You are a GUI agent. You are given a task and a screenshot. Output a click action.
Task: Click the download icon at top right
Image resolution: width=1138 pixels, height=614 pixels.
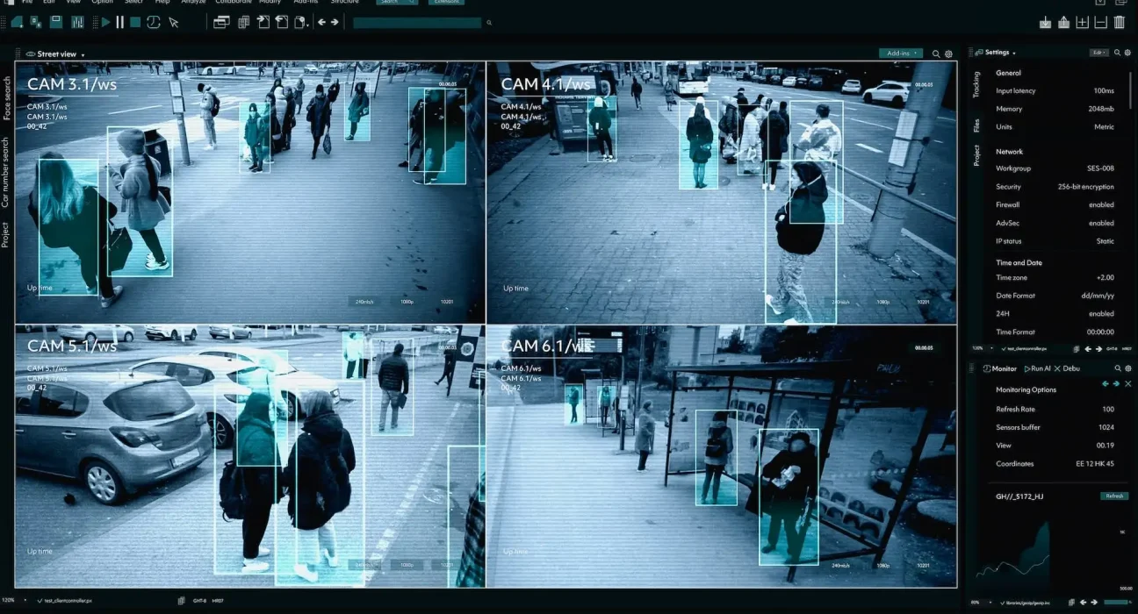pyautogui.click(x=1045, y=22)
